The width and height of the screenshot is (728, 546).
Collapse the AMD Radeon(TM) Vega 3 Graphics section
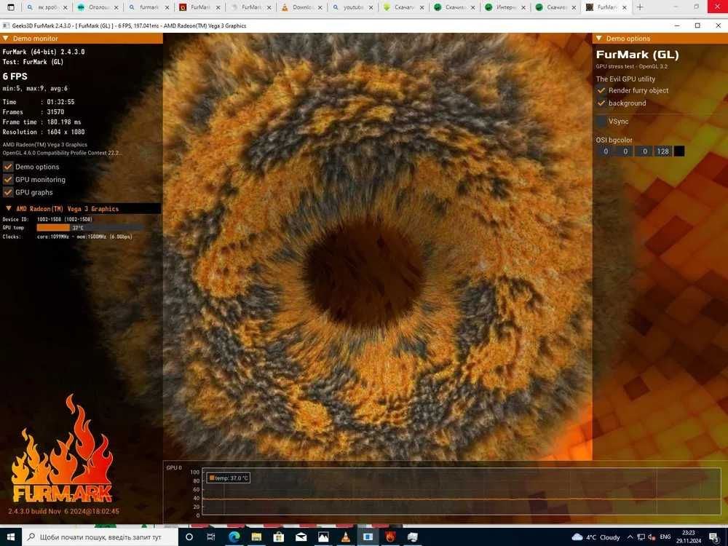[9, 208]
